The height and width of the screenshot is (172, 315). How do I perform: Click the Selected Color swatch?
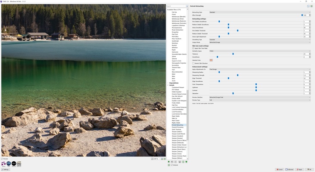(x=211, y=60)
